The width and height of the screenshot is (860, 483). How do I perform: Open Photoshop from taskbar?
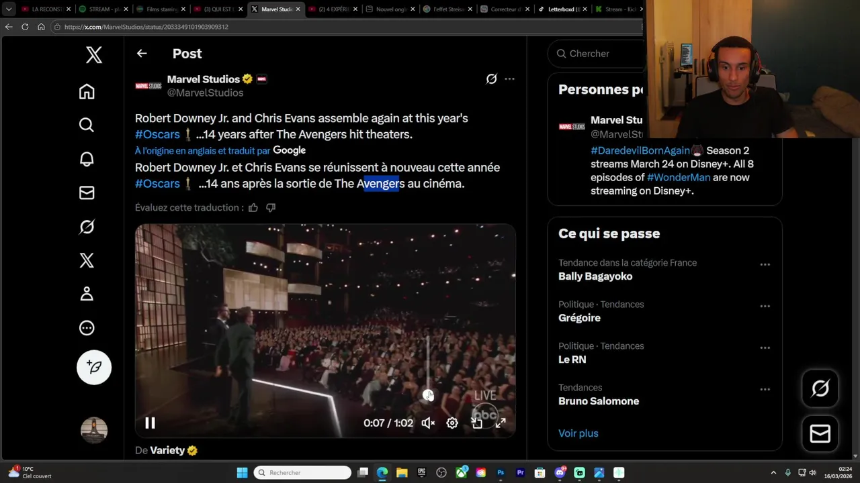[x=501, y=473]
